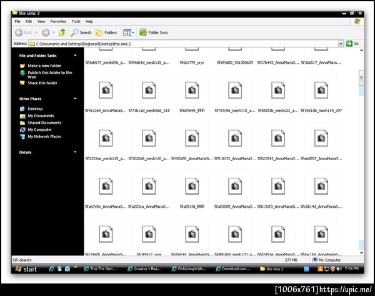Click the Go button
375x296 pixels.
pyautogui.click(x=352, y=44)
